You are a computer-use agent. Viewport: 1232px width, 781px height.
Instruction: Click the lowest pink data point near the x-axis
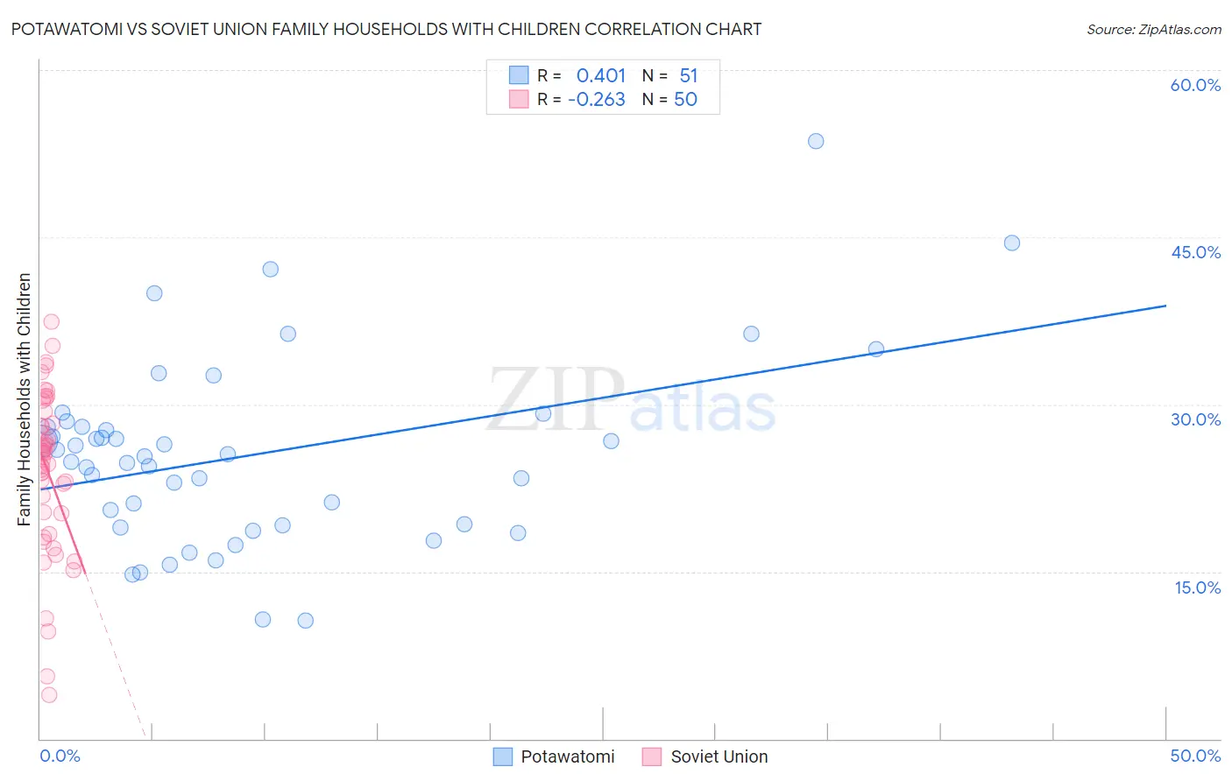tap(49, 694)
